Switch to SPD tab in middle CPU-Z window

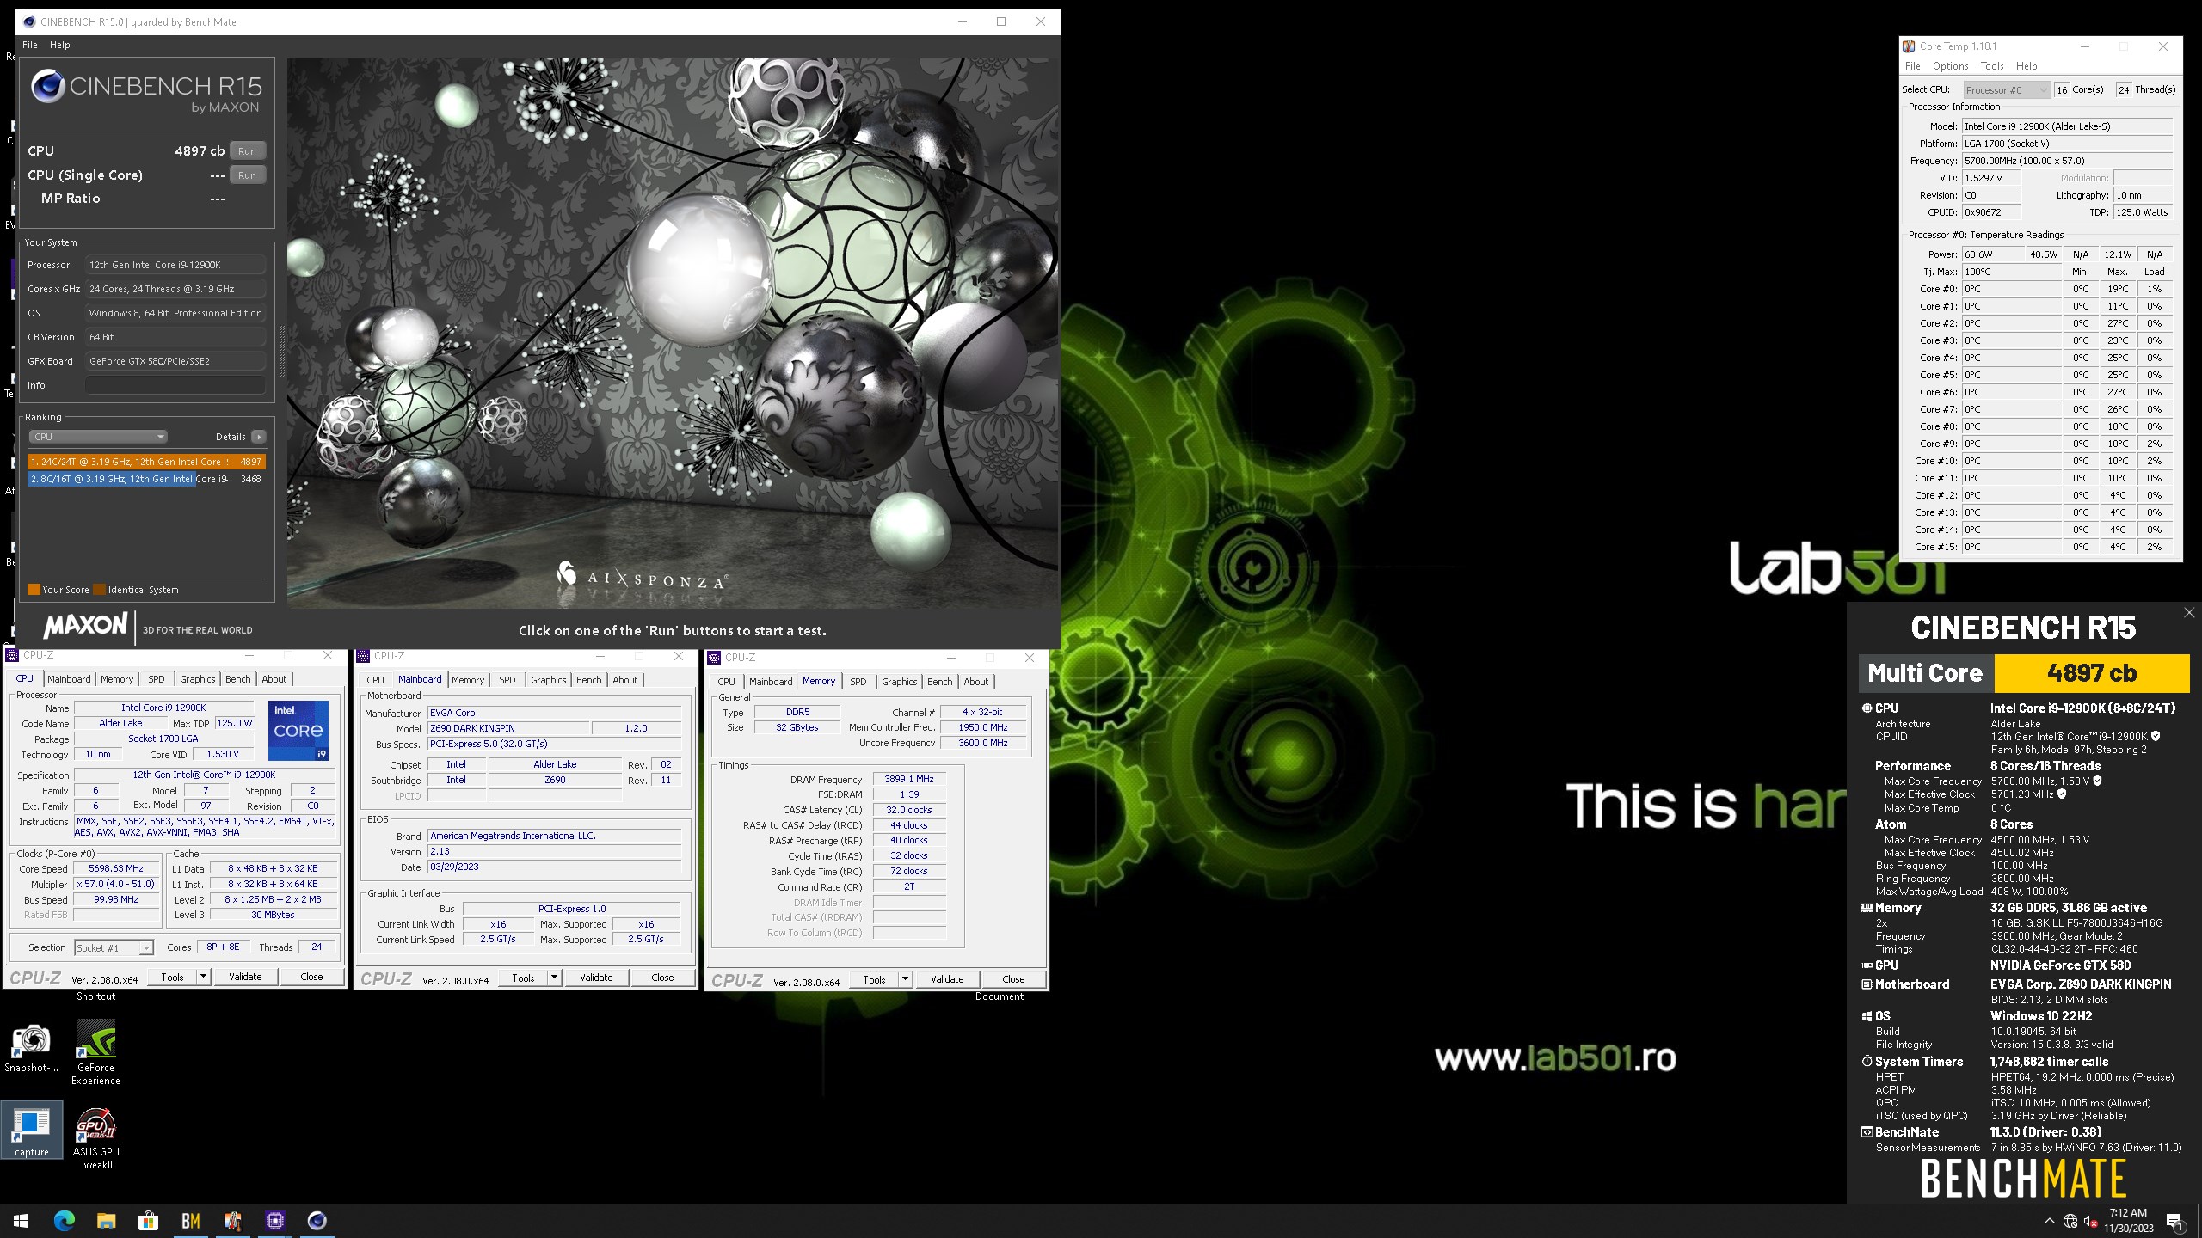(x=507, y=680)
